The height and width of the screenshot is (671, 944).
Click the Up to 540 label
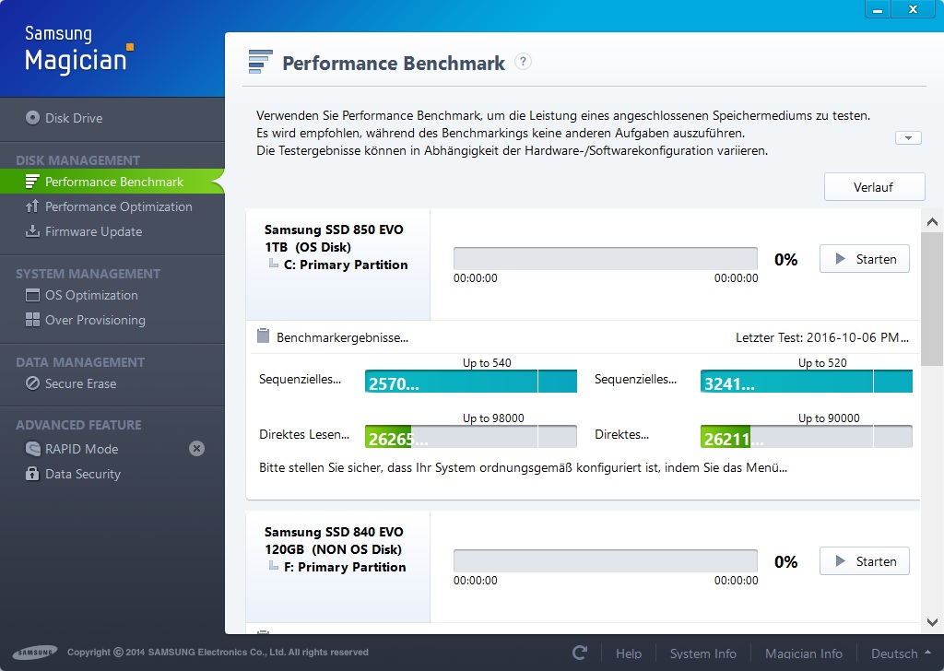(x=487, y=363)
